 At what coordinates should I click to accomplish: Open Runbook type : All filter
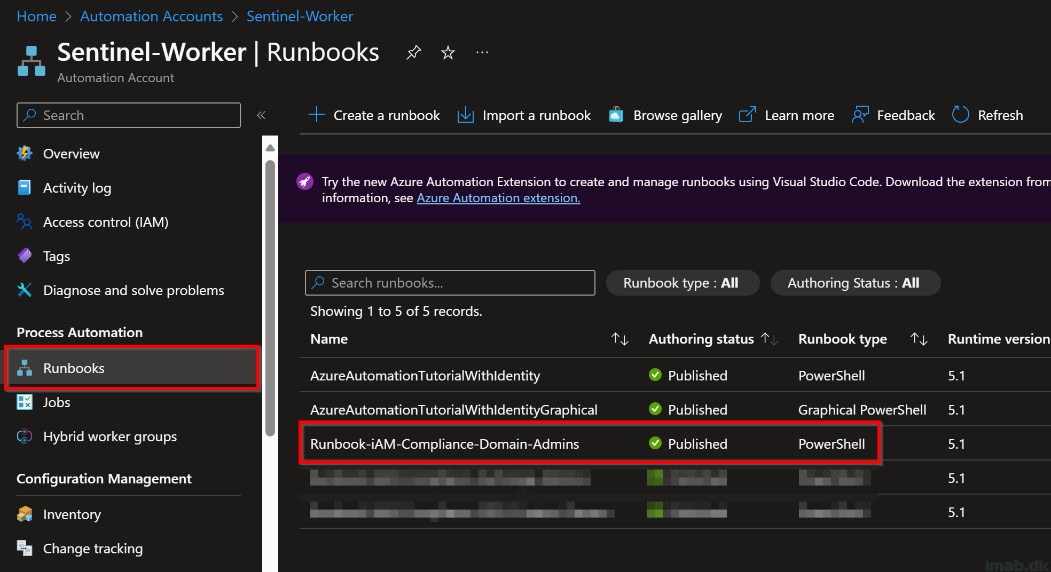tap(683, 283)
